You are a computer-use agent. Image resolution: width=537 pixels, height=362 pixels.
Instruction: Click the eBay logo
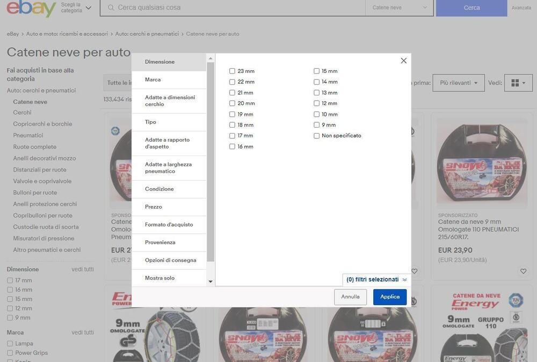(31, 8)
